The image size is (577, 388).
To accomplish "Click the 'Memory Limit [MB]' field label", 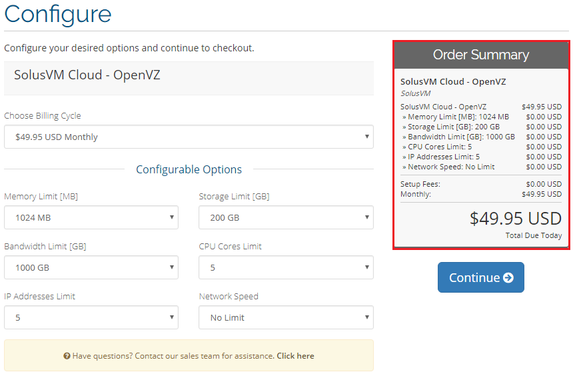I will pos(41,197).
